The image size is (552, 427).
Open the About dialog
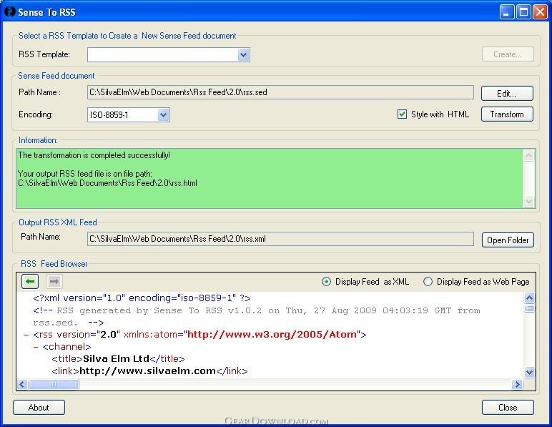(x=39, y=407)
